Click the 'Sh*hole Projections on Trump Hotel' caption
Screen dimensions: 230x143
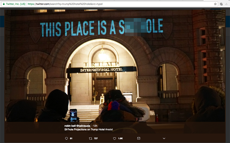85,129
